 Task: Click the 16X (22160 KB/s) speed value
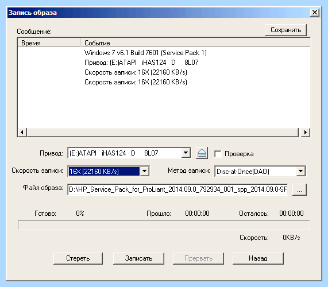pos(104,172)
